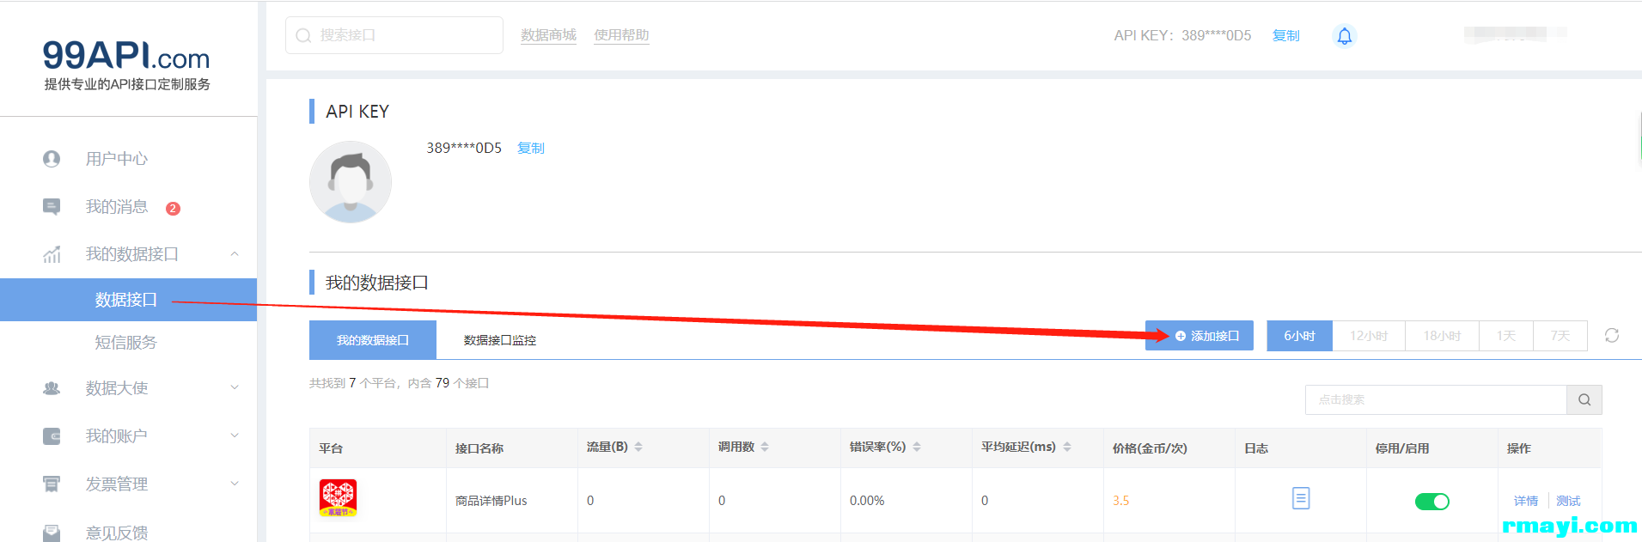Sort the table by 流量(B)
The width and height of the screenshot is (1642, 542).
point(638,447)
